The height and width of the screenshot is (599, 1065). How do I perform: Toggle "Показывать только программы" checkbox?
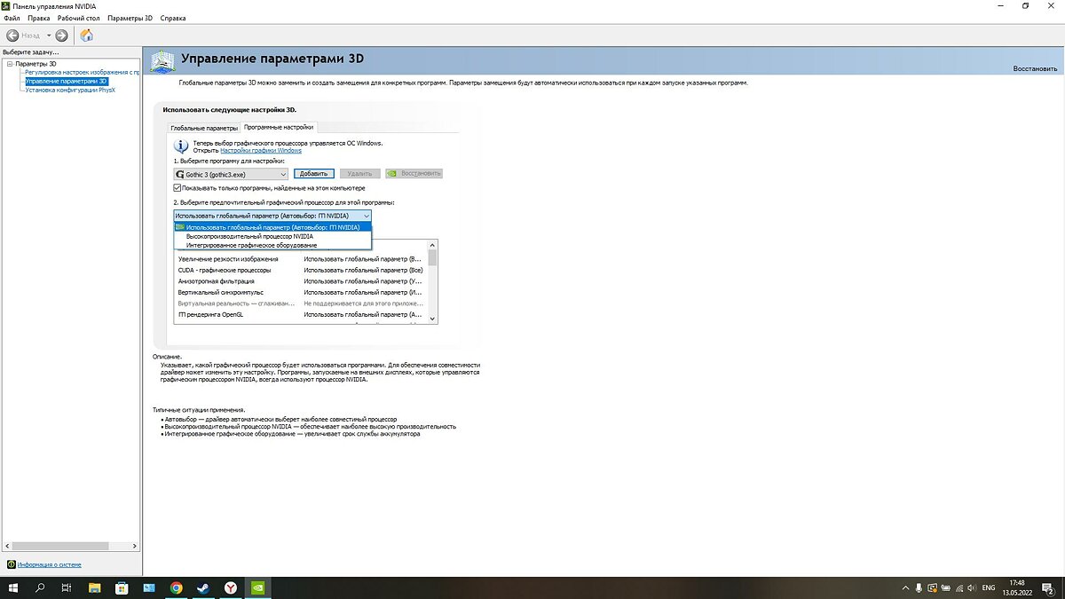pyautogui.click(x=178, y=188)
